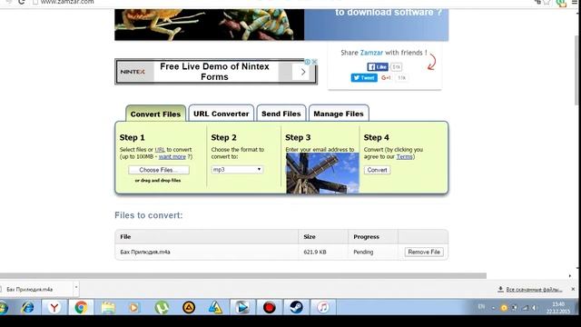Open the media player orange play icon
Screen dimensions: 581x327
click(x=134, y=307)
